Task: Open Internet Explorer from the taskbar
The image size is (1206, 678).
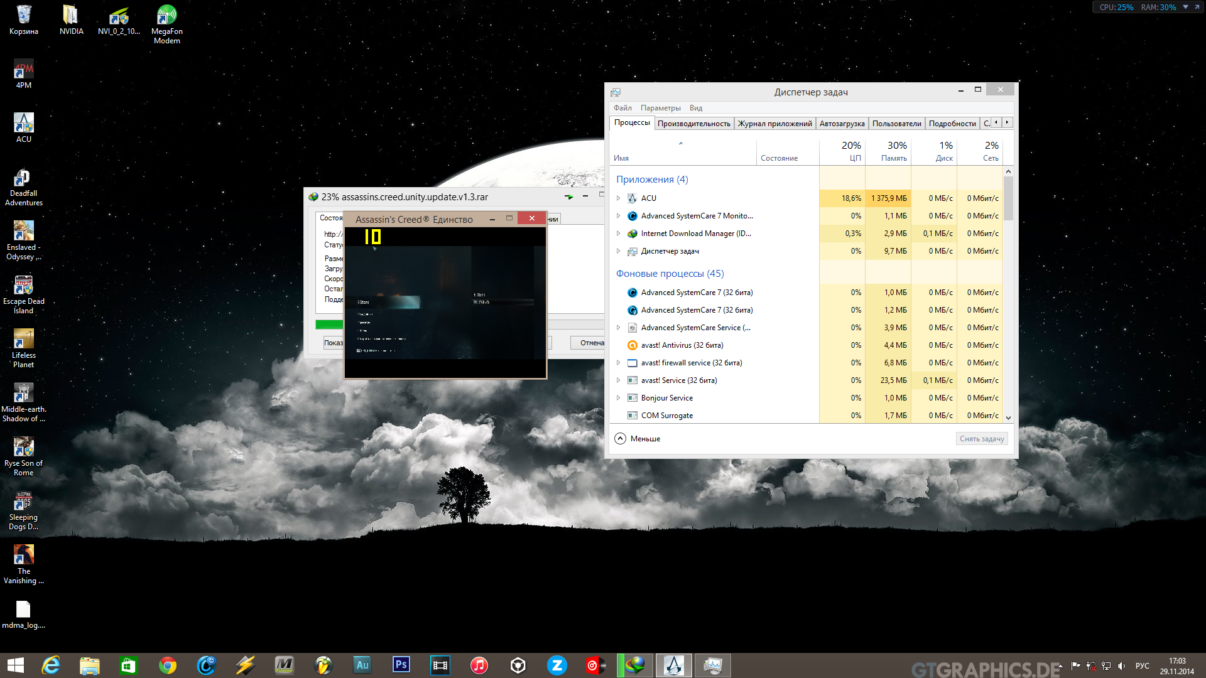Action: [50, 665]
